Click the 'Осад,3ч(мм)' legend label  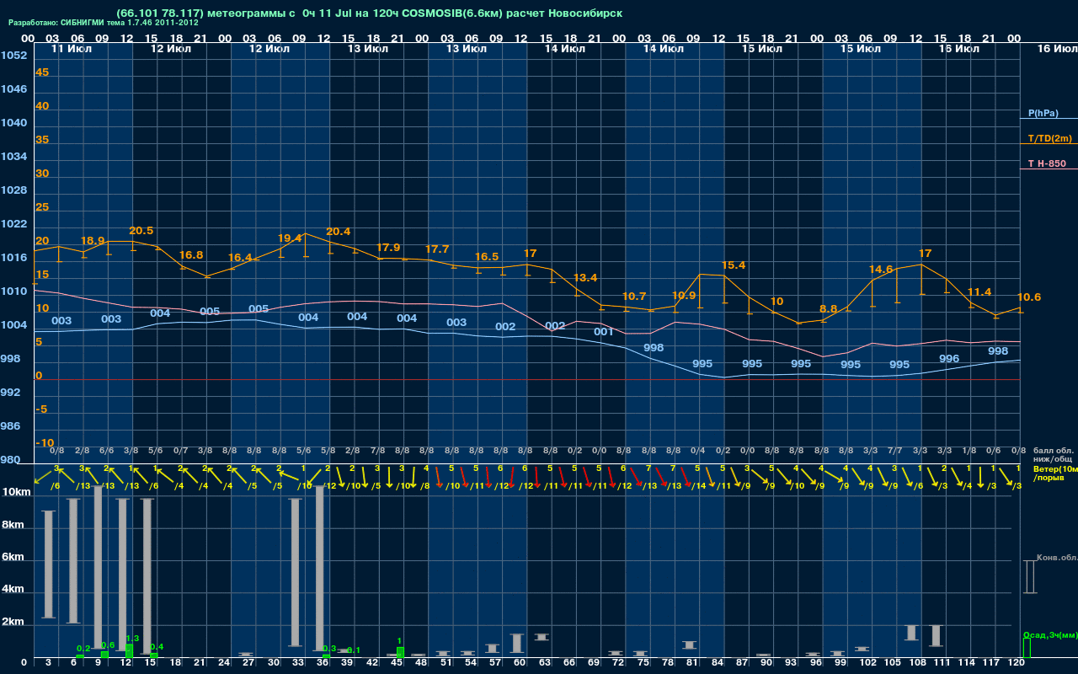click(x=1050, y=634)
